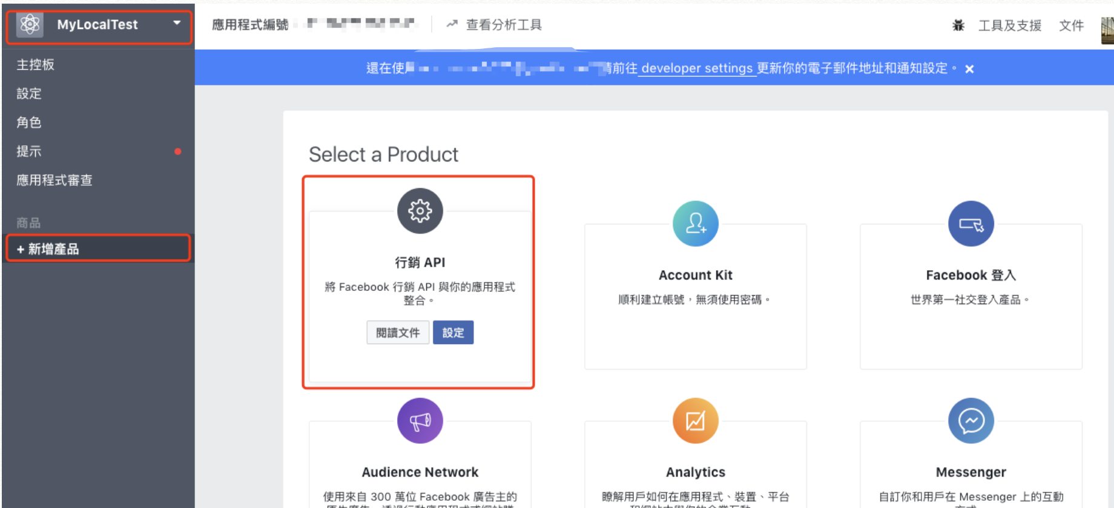This screenshot has height=508, width=1114.
Task: Click the 行銷 API gear icon
Action: pyautogui.click(x=420, y=211)
